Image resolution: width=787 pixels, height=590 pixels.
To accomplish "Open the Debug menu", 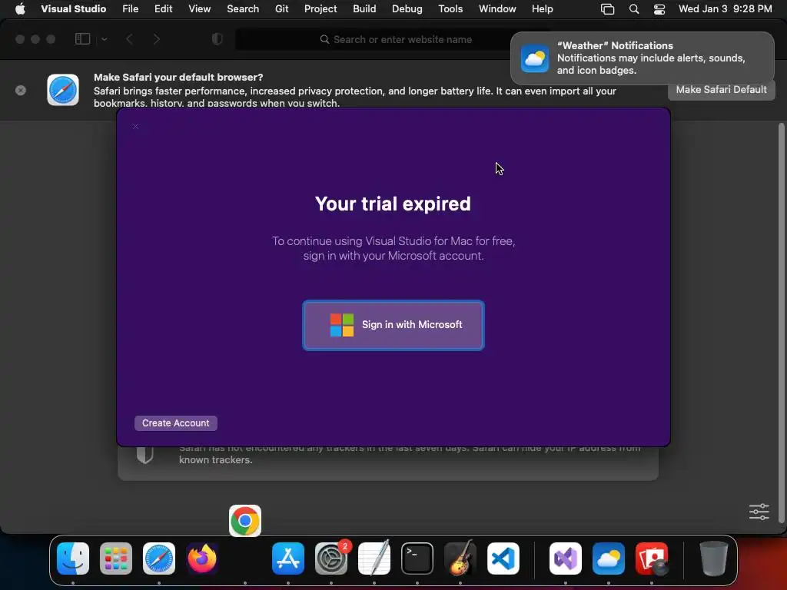I will pos(407,9).
